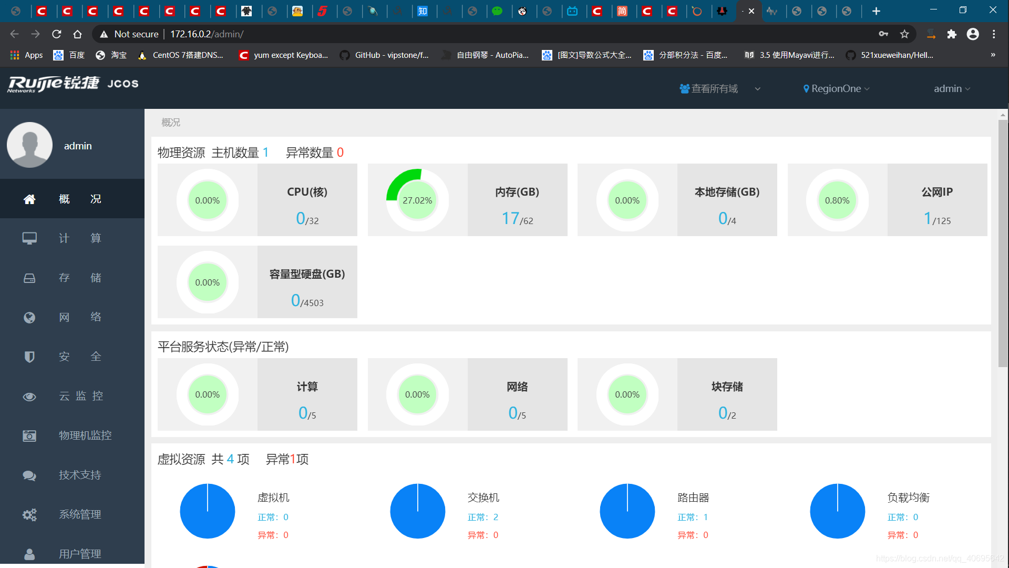
Task: Open the Chrome profile icon
Action: click(x=973, y=34)
